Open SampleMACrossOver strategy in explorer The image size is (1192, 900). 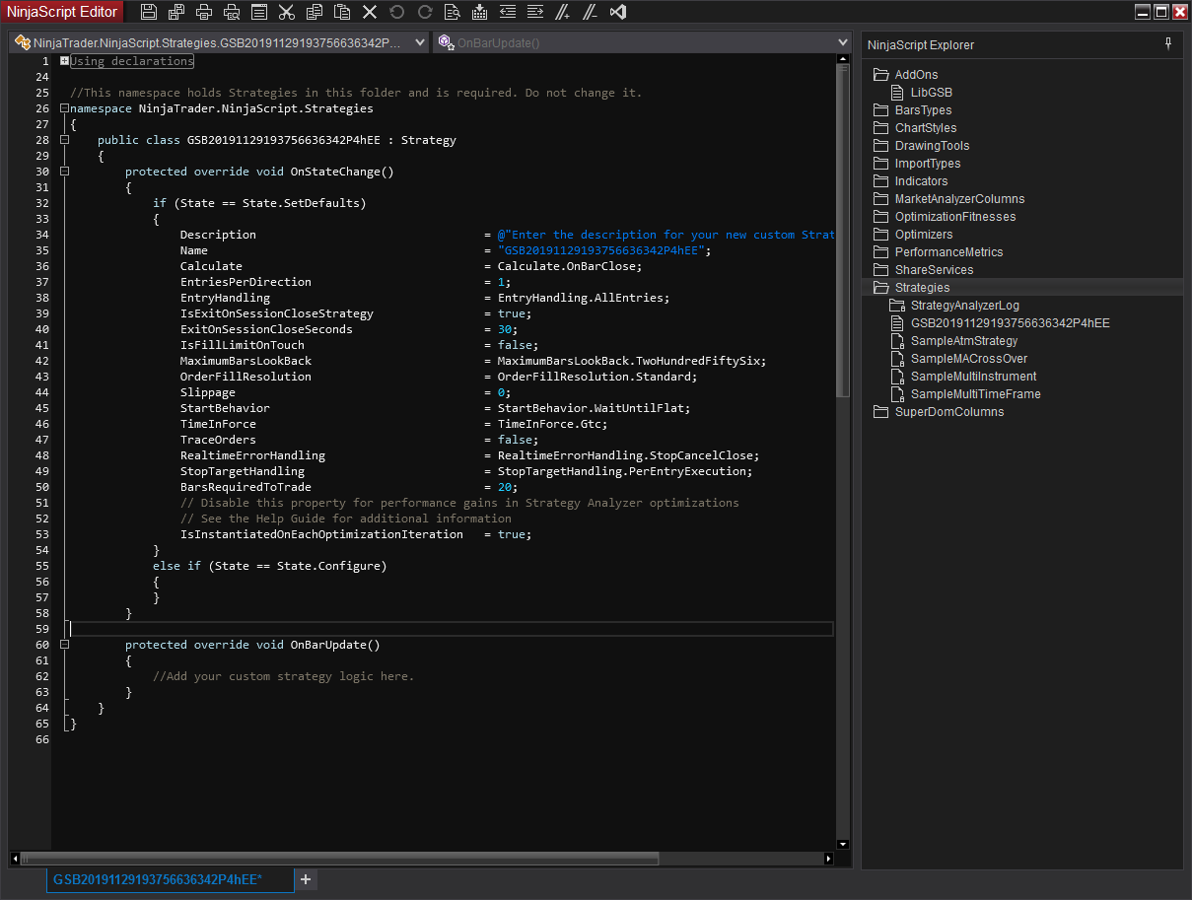pyautogui.click(x=968, y=359)
